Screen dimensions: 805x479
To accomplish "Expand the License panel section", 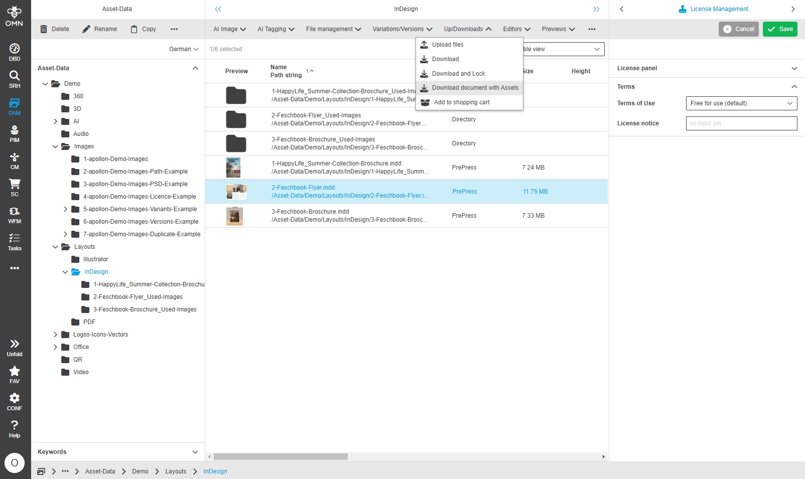I will coord(794,68).
